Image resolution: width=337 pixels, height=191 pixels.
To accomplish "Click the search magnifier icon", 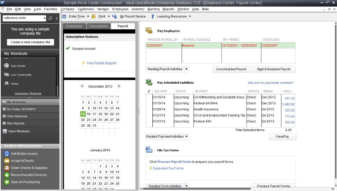I will pyautogui.click(x=50, y=18).
